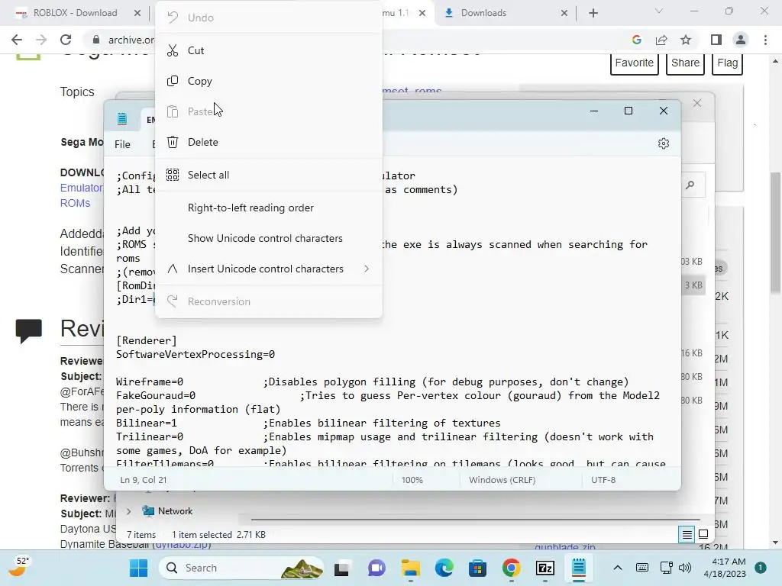Screen dimensions: 782x586
Task: Click the Favorite button
Action: [x=635, y=63]
